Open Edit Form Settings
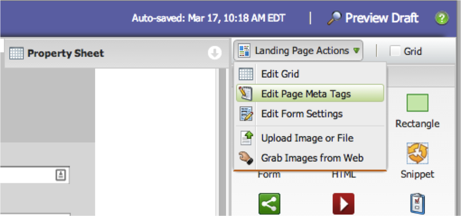 pyautogui.click(x=302, y=114)
